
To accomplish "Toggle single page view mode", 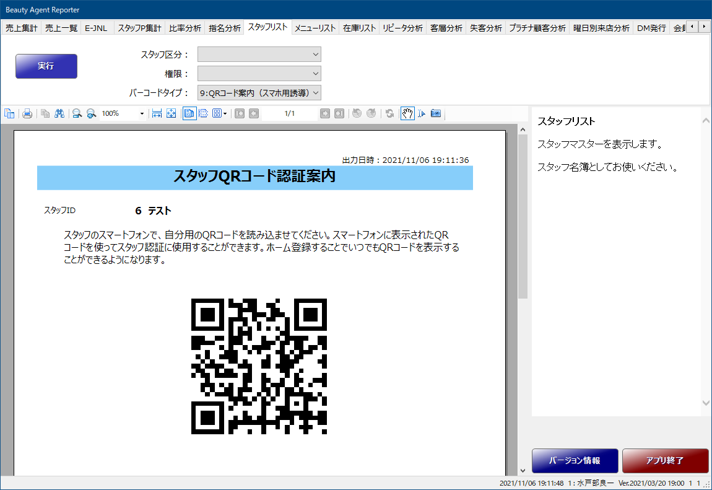I will (189, 113).
